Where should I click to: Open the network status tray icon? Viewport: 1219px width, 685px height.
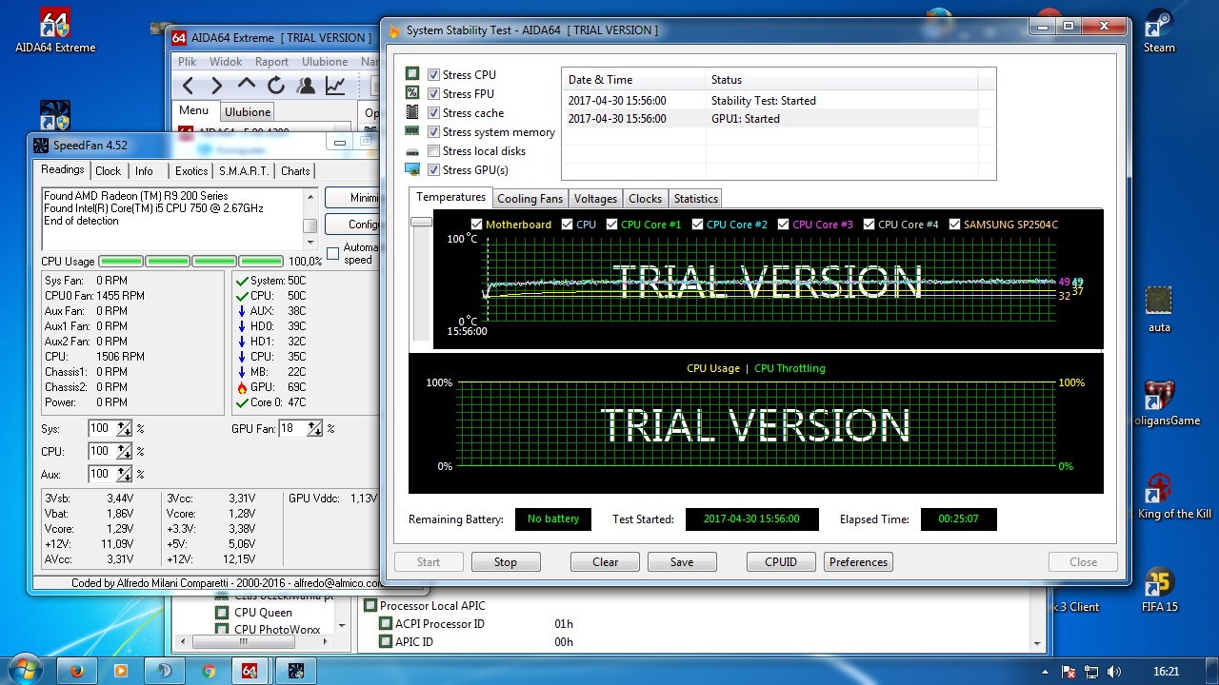click(x=1091, y=672)
